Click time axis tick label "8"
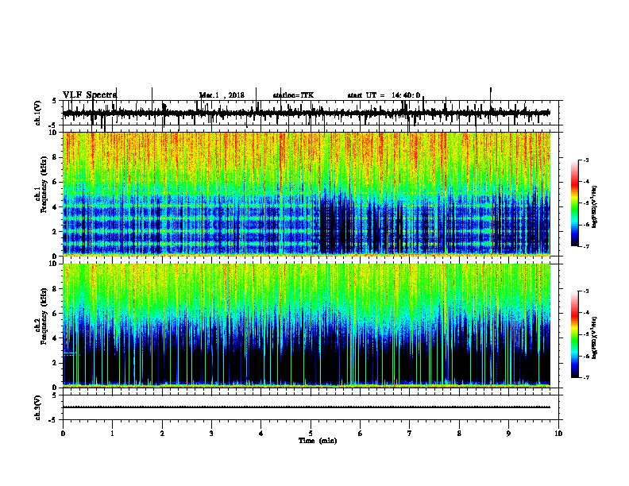The height and width of the screenshot is (486, 629). pyautogui.click(x=459, y=433)
